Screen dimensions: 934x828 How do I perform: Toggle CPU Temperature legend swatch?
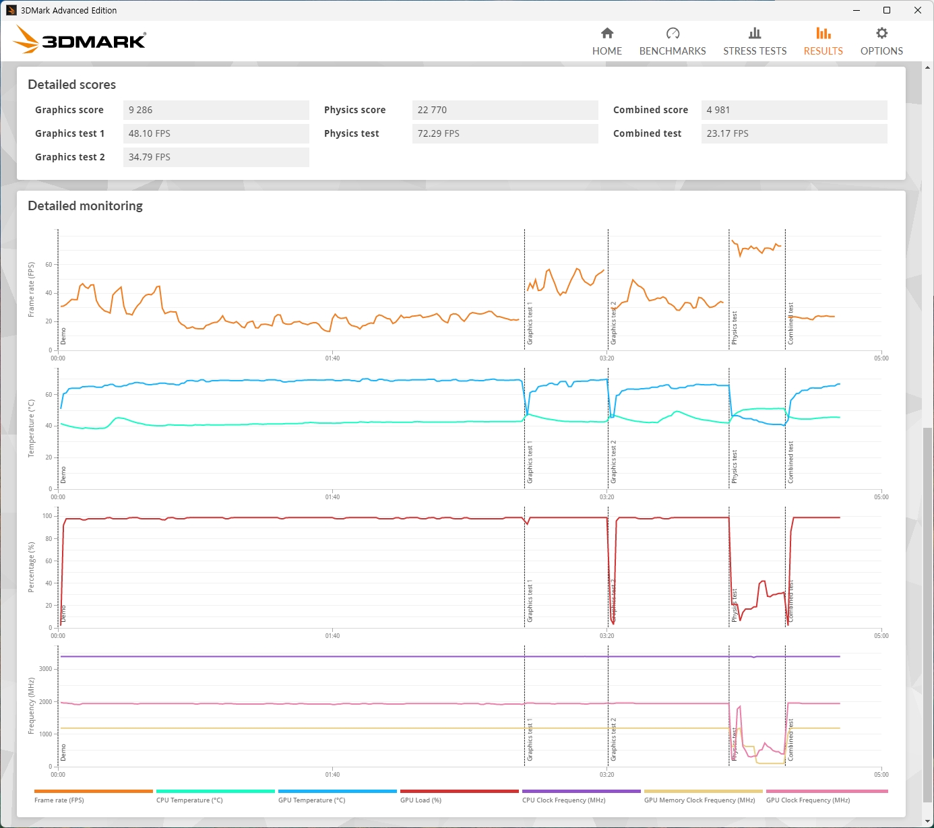coord(216,792)
